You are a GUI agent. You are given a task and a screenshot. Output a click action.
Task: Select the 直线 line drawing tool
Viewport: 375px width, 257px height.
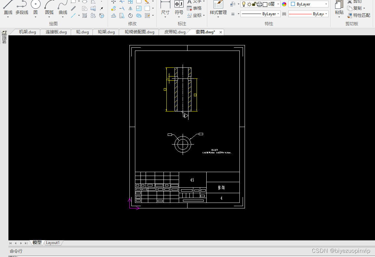point(8,7)
